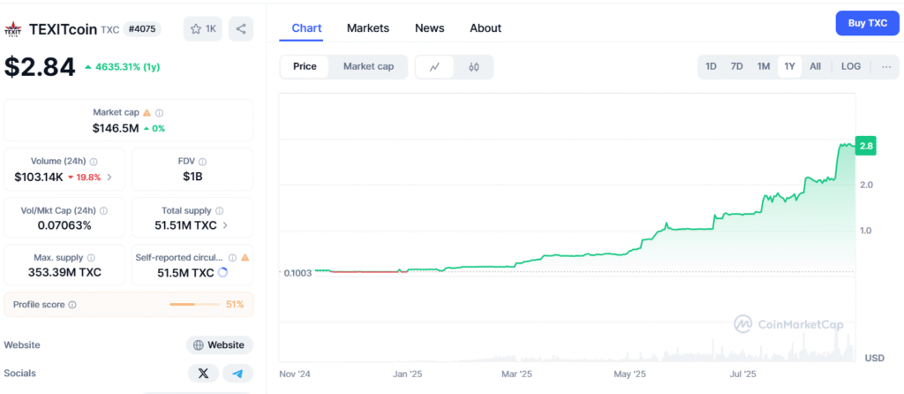This screenshot has height=394, width=904.
Task: Click the Volume (24h) info icon
Action: [x=94, y=162]
